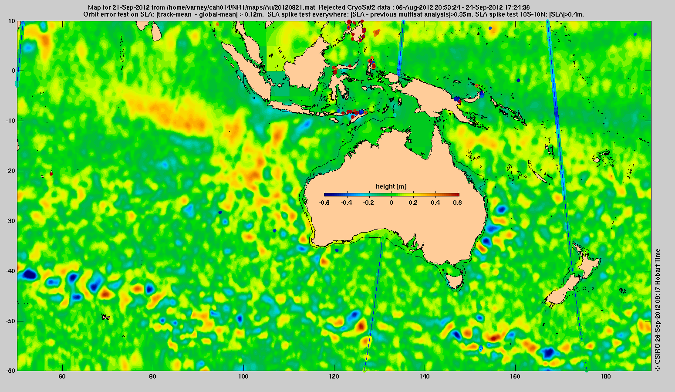Click the '-40' latitude label on the y-axis
The width and height of the screenshot is (675, 392).
tap(10, 271)
